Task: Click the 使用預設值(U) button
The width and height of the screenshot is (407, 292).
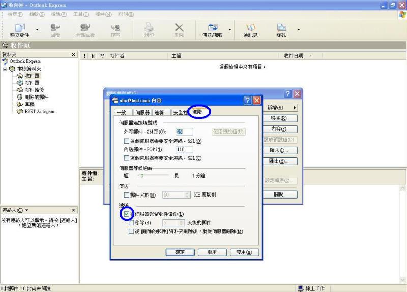Action: pyautogui.click(x=228, y=132)
